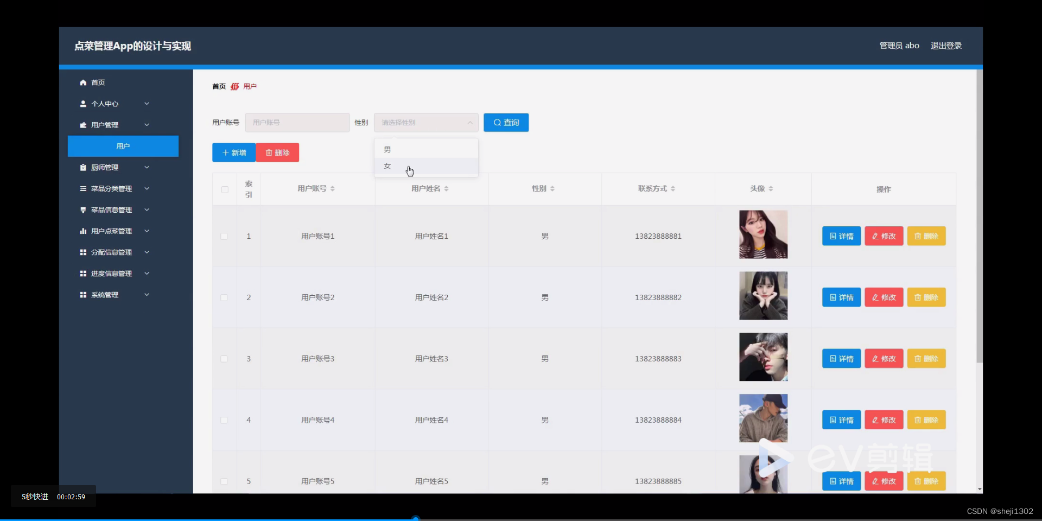
Task: View the avatar thumbnail of 用户姓名4
Action: pos(763,418)
